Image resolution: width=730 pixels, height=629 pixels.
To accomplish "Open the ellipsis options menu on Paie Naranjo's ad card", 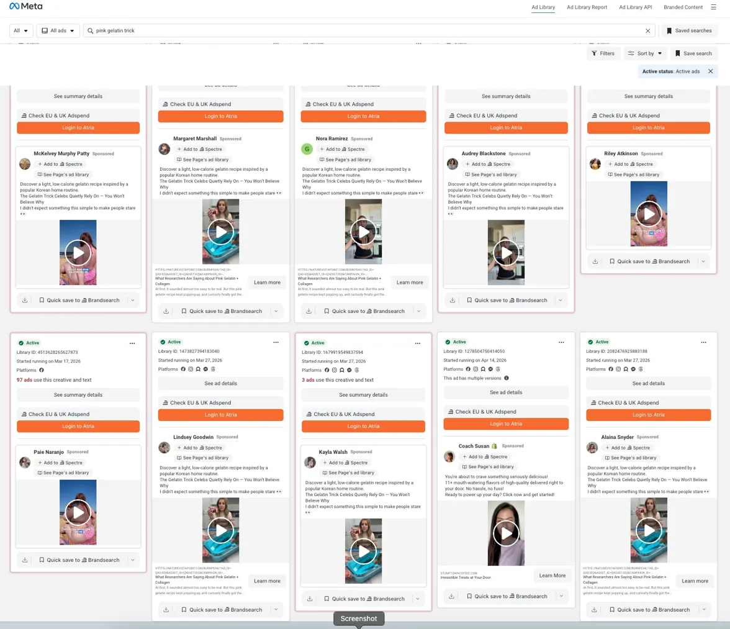I will click(x=132, y=342).
